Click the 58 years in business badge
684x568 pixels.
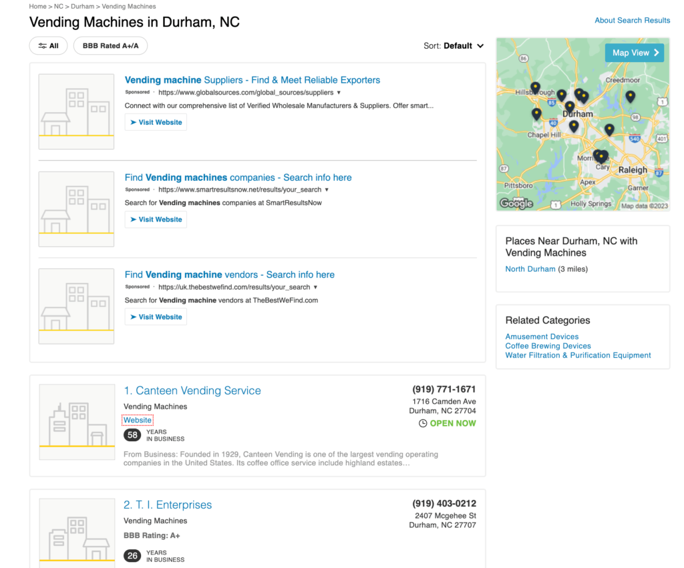pos(132,434)
